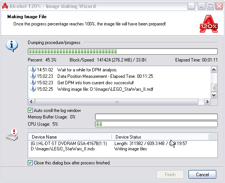Click the 'Dumping procedure/progress' group label
This screenshot has height=183, width=225.
(54, 43)
